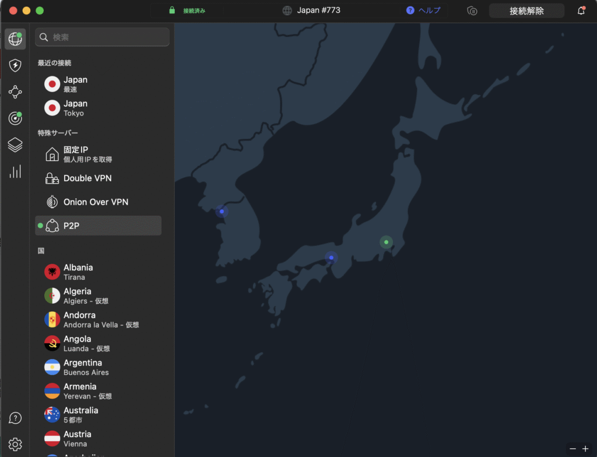Click the pause connection shield icon
597x457 pixels.
[x=472, y=11]
